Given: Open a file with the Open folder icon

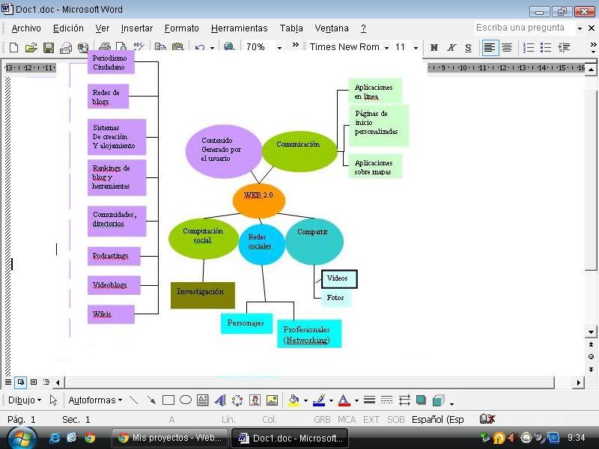Looking at the screenshot, I should click(x=31, y=47).
